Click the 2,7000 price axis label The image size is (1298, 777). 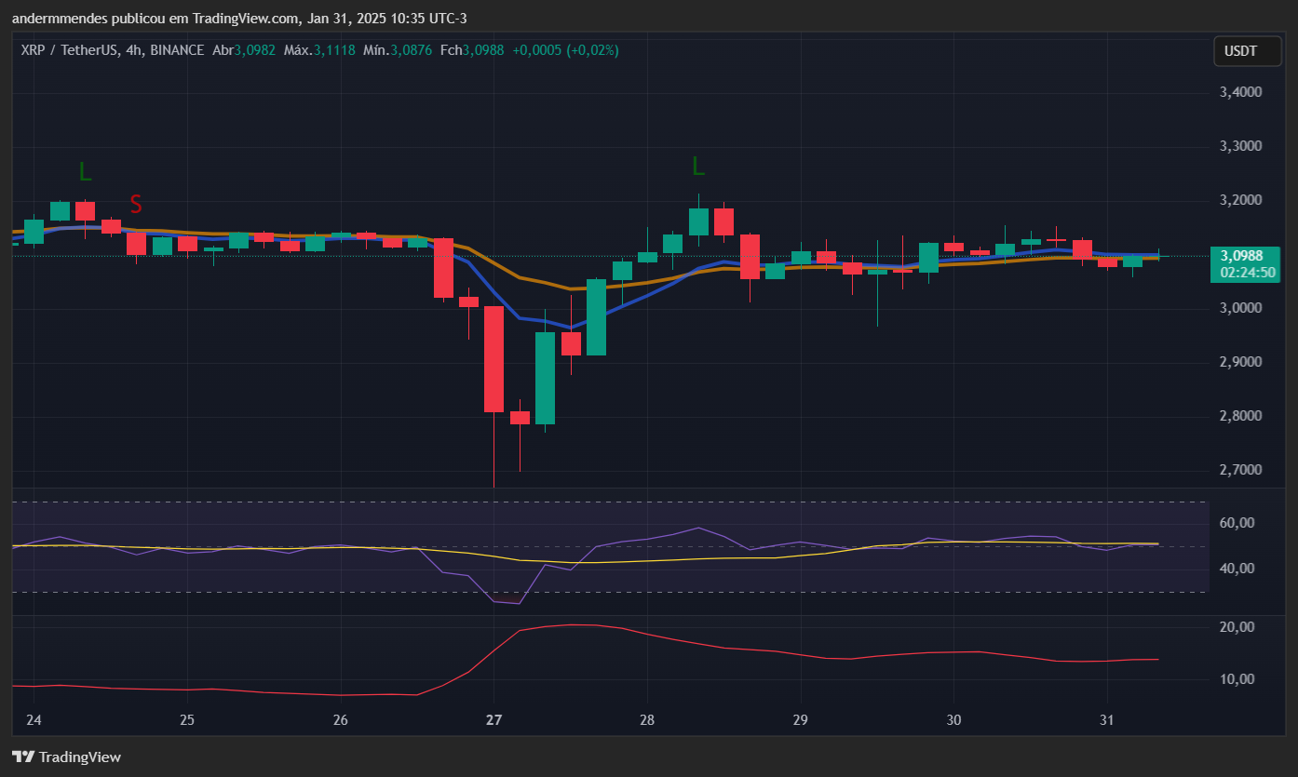tap(1240, 470)
